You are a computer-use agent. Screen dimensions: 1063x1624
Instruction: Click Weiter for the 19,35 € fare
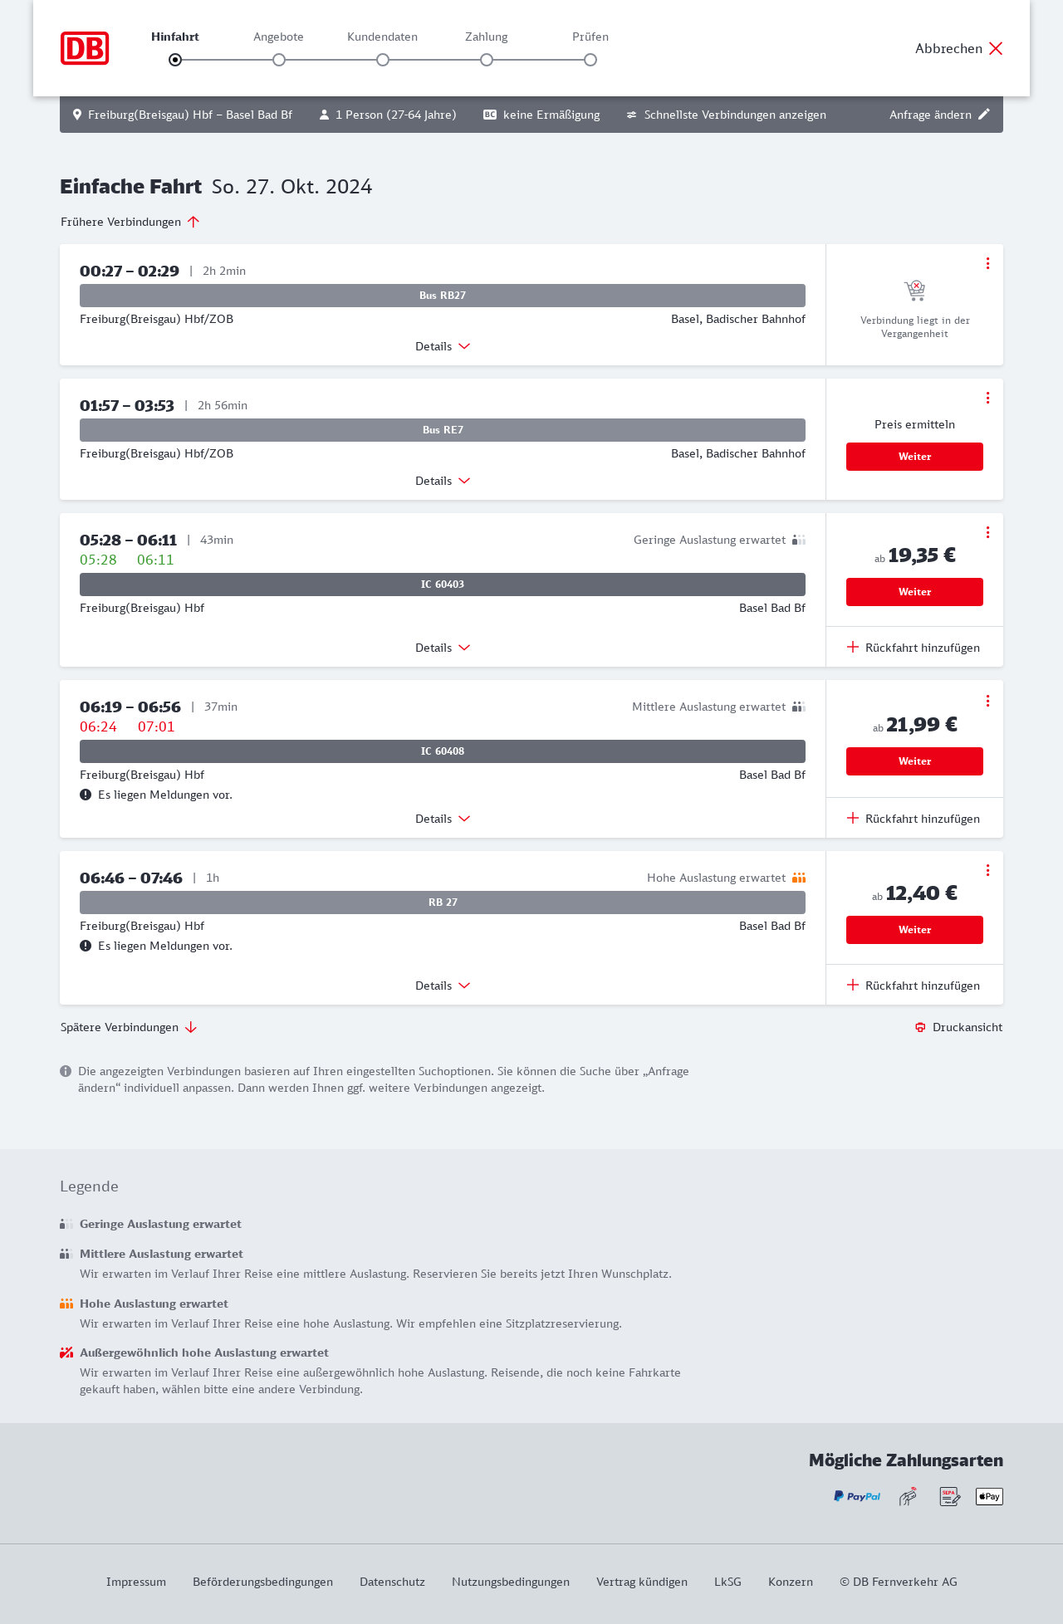914,592
